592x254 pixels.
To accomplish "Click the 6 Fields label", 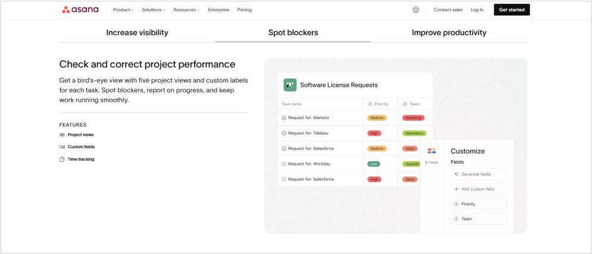I will [431, 162].
